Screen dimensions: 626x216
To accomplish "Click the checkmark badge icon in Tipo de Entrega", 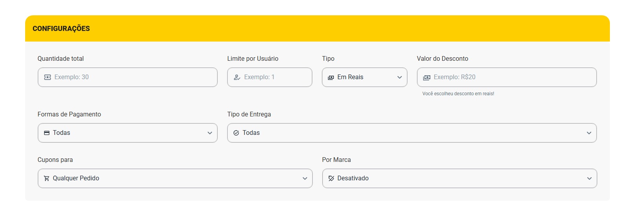I will click(x=236, y=133).
